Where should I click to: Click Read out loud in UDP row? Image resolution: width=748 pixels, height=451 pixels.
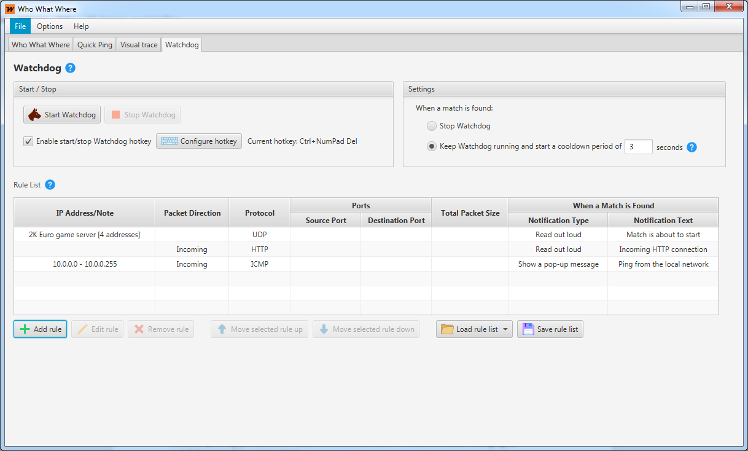(x=558, y=235)
